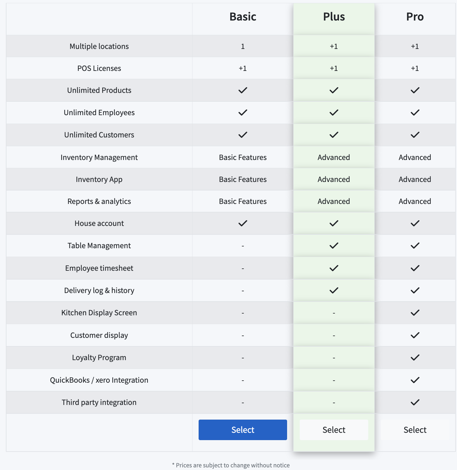457x470 pixels.
Task: Click Pro checkmark for QuickBooks / xero Integration
Action: coord(415,380)
